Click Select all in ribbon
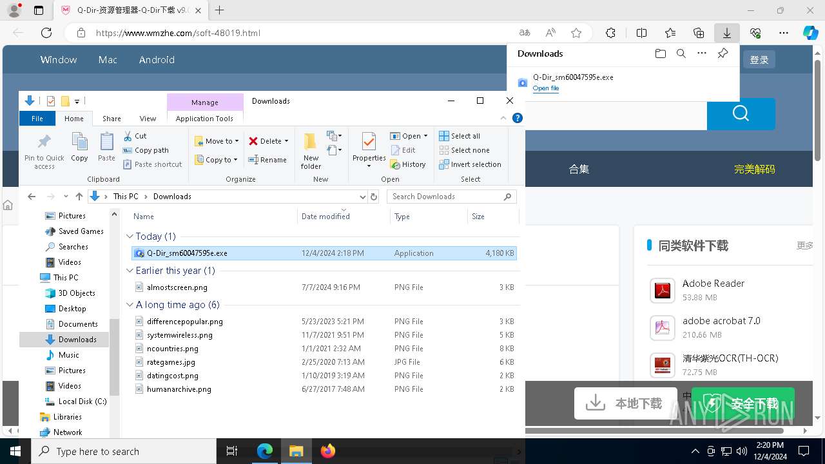The image size is (825, 464). [460, 136]
